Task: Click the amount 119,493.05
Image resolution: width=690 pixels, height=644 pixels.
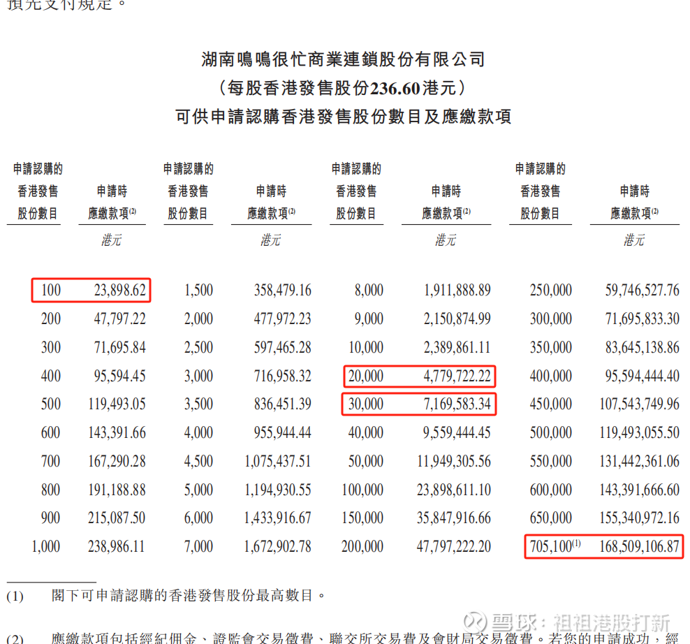Action: point(117,404)
